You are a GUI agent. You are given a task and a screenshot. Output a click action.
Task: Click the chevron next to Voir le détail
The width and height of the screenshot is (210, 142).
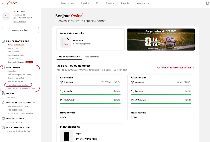coord(193,68)
